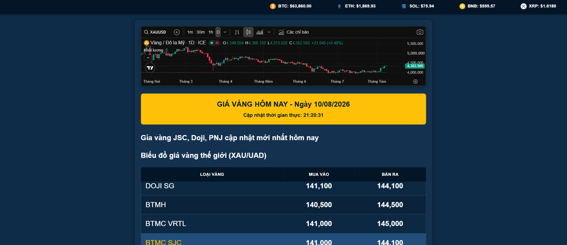
Task: Select the candlestick chart style
Action: point(248,32)
